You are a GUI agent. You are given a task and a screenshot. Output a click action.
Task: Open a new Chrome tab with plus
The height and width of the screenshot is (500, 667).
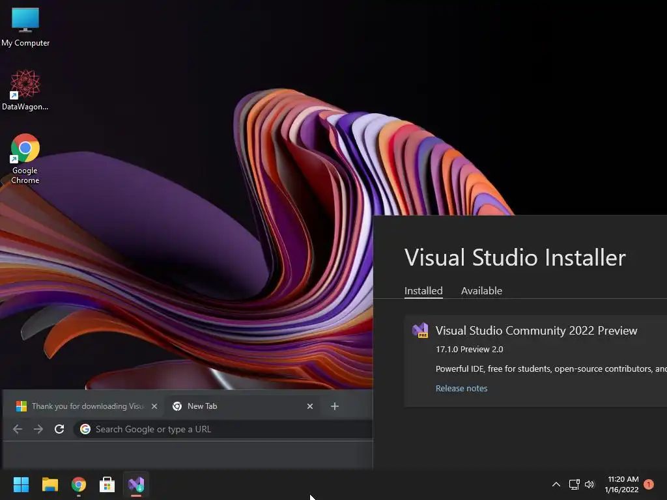(335, 406)
